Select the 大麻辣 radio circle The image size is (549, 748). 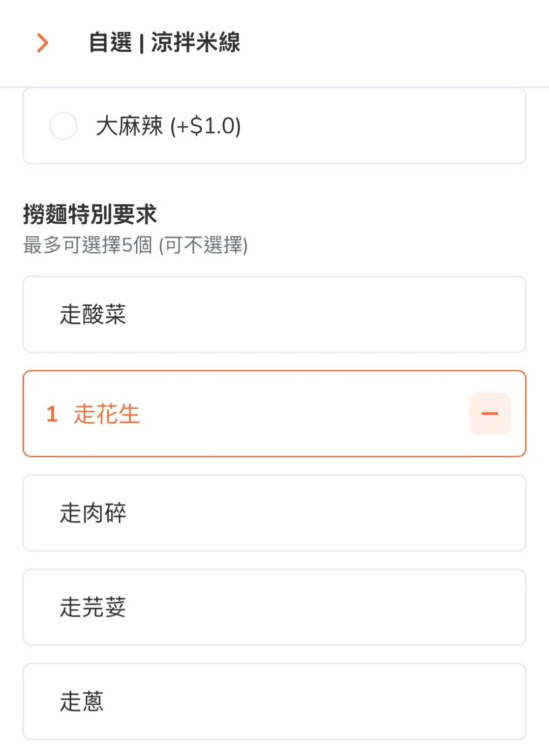pyautogui.click(x=63, y=126)
